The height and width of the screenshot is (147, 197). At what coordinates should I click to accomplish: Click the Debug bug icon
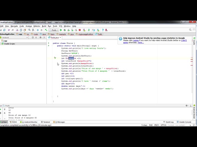click(x=65, y=30)
